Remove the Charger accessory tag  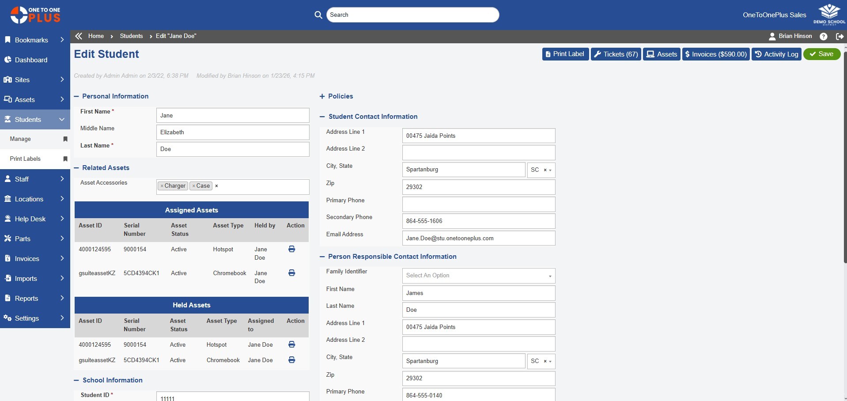[x=162, y=186]
